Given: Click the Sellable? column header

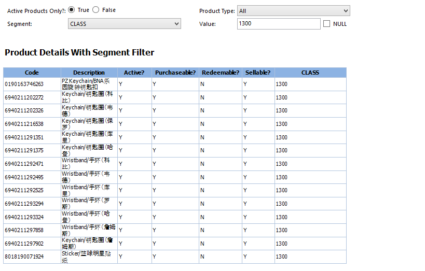Looking at the screenshot, I should [258, 73].
